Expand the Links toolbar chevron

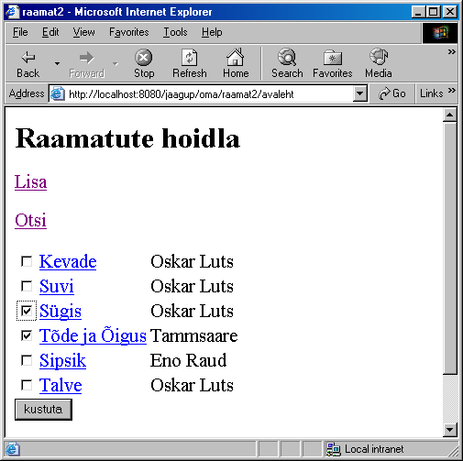pos(452,91)
